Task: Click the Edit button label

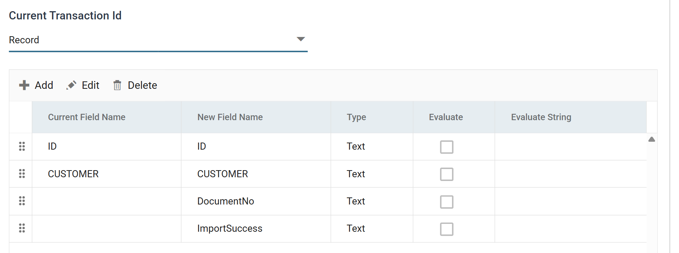Action: coord(90,85)
